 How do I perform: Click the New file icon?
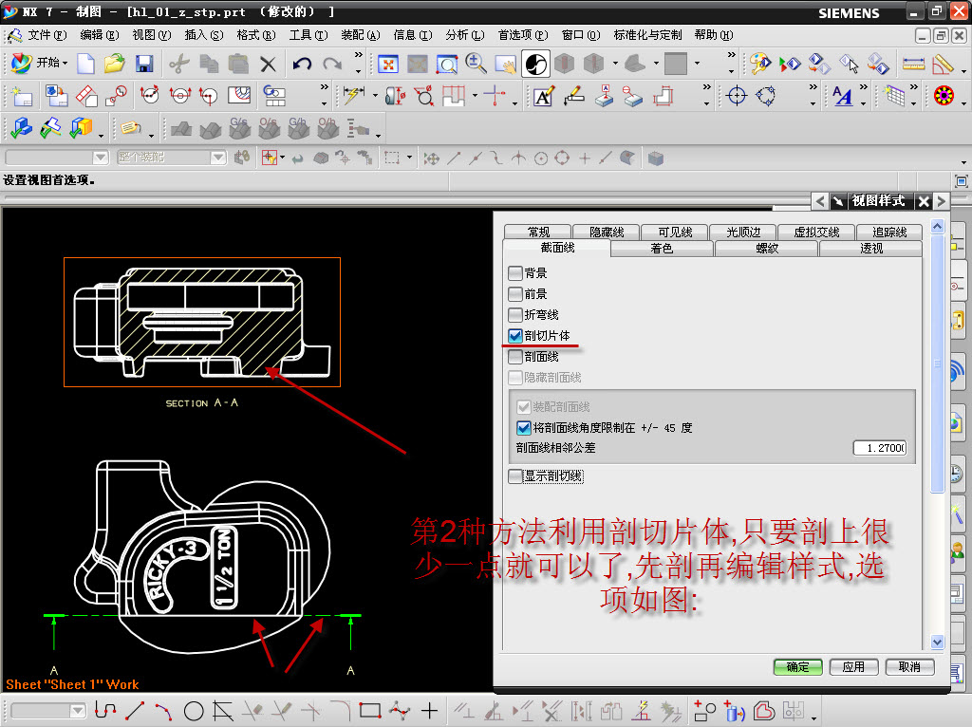pos(85,64)
